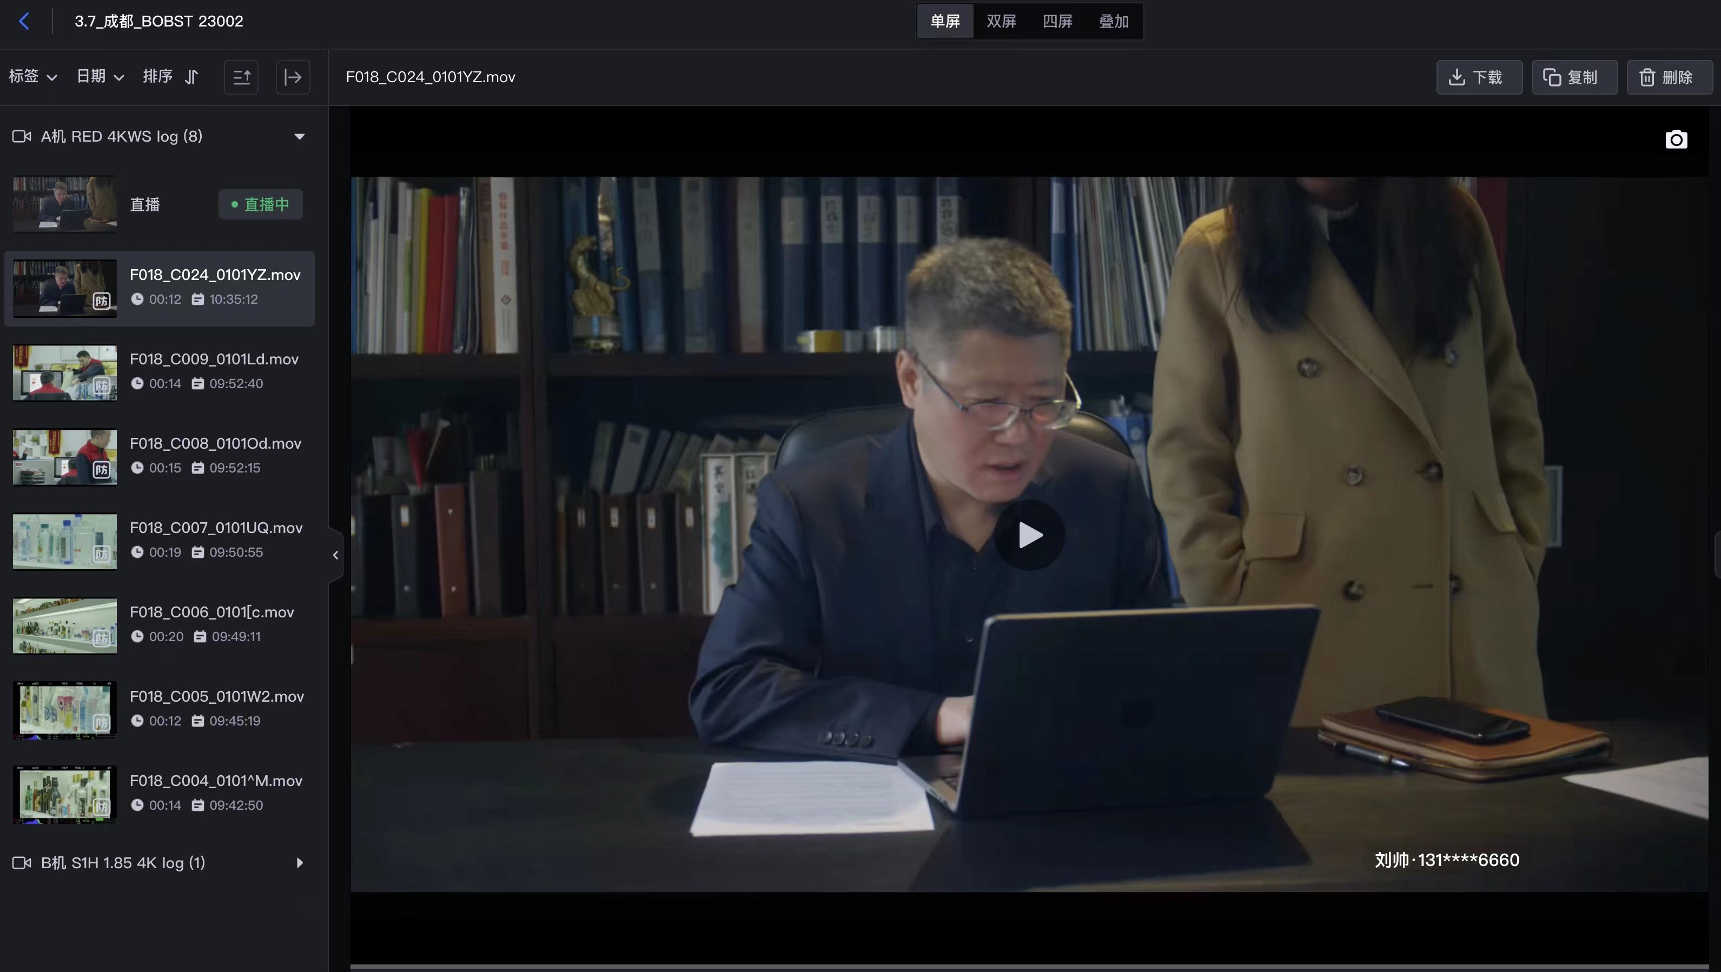
Task: Click duration 00:15 under F018_C008
Action: pyautogui.click(x=165, y=468)
